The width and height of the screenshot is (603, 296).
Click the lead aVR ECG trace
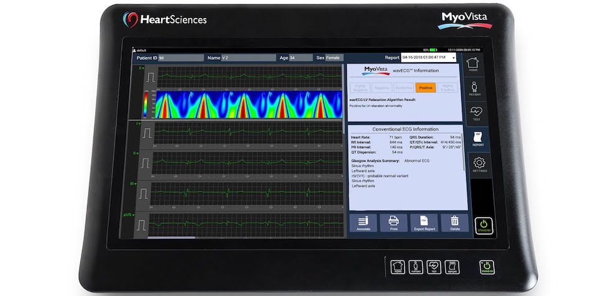[x=246, y=224]
